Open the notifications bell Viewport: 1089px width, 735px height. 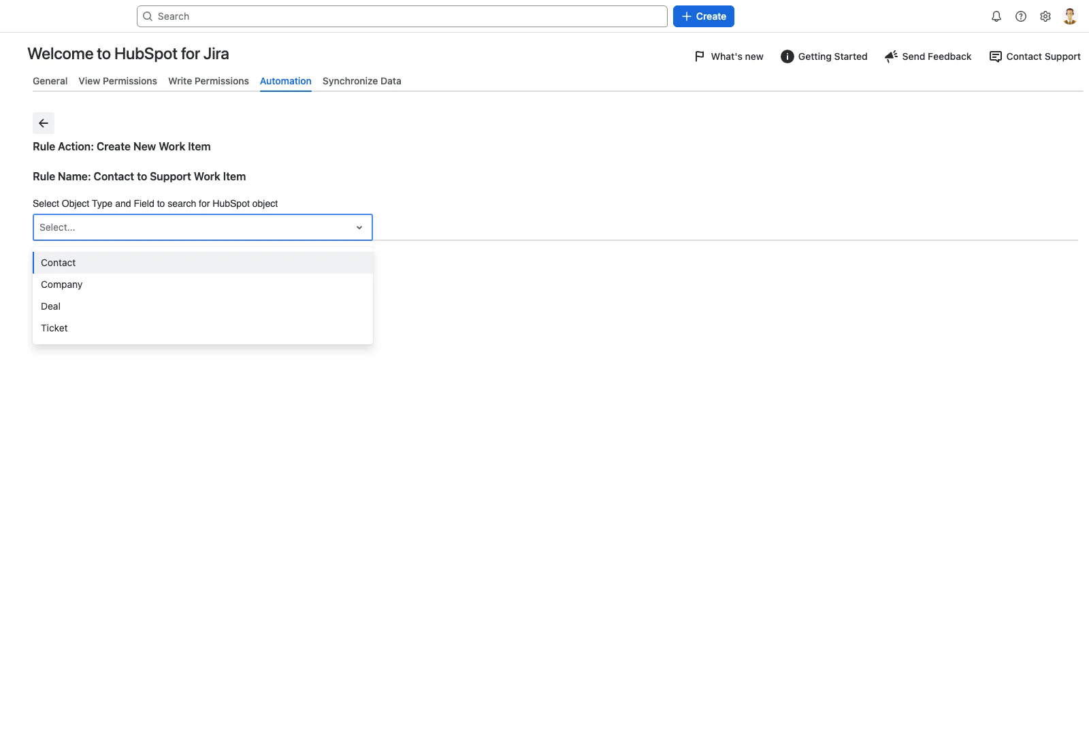pyautogui.click(x=996, y=16)
